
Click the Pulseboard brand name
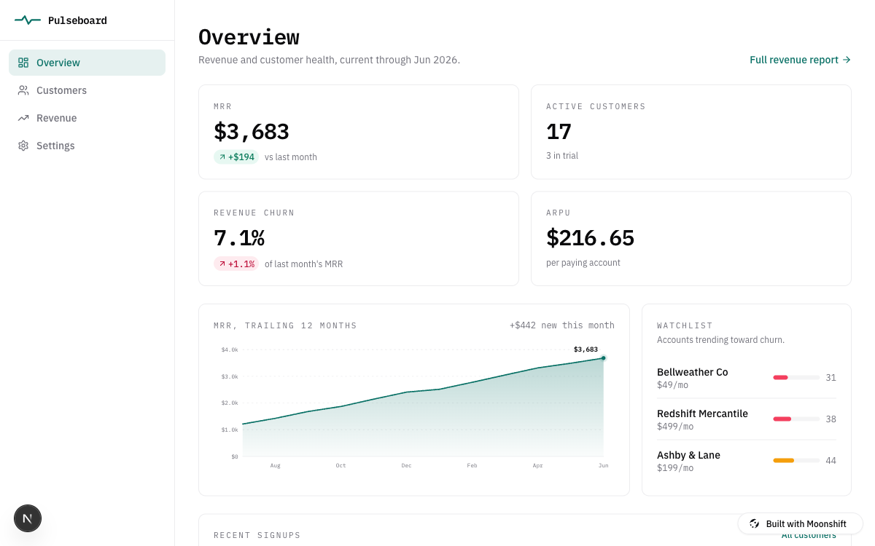pyautogui.click(x=77, y=20)
